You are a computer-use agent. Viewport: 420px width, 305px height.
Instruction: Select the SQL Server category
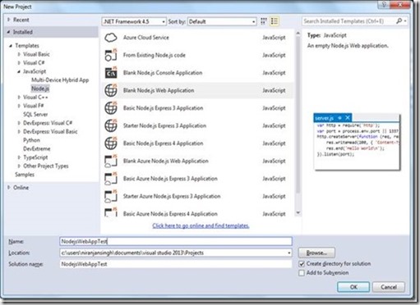coord(35,115)
